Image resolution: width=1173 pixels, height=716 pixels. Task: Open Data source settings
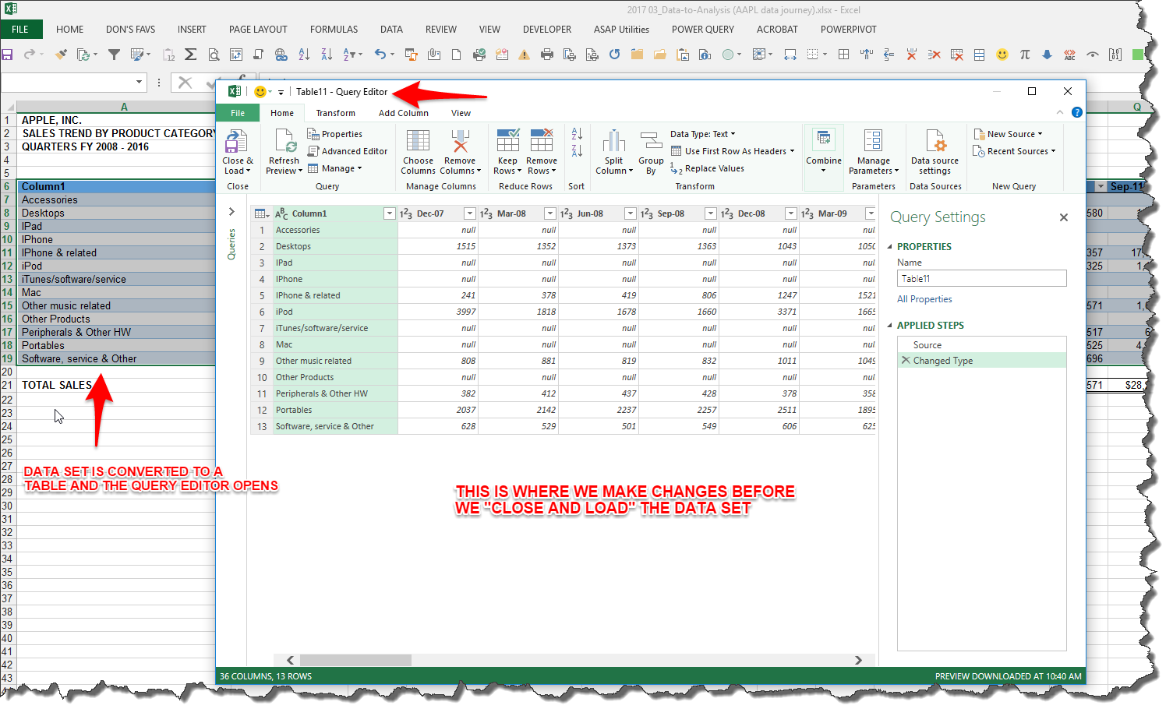click(x=935, y=153)
